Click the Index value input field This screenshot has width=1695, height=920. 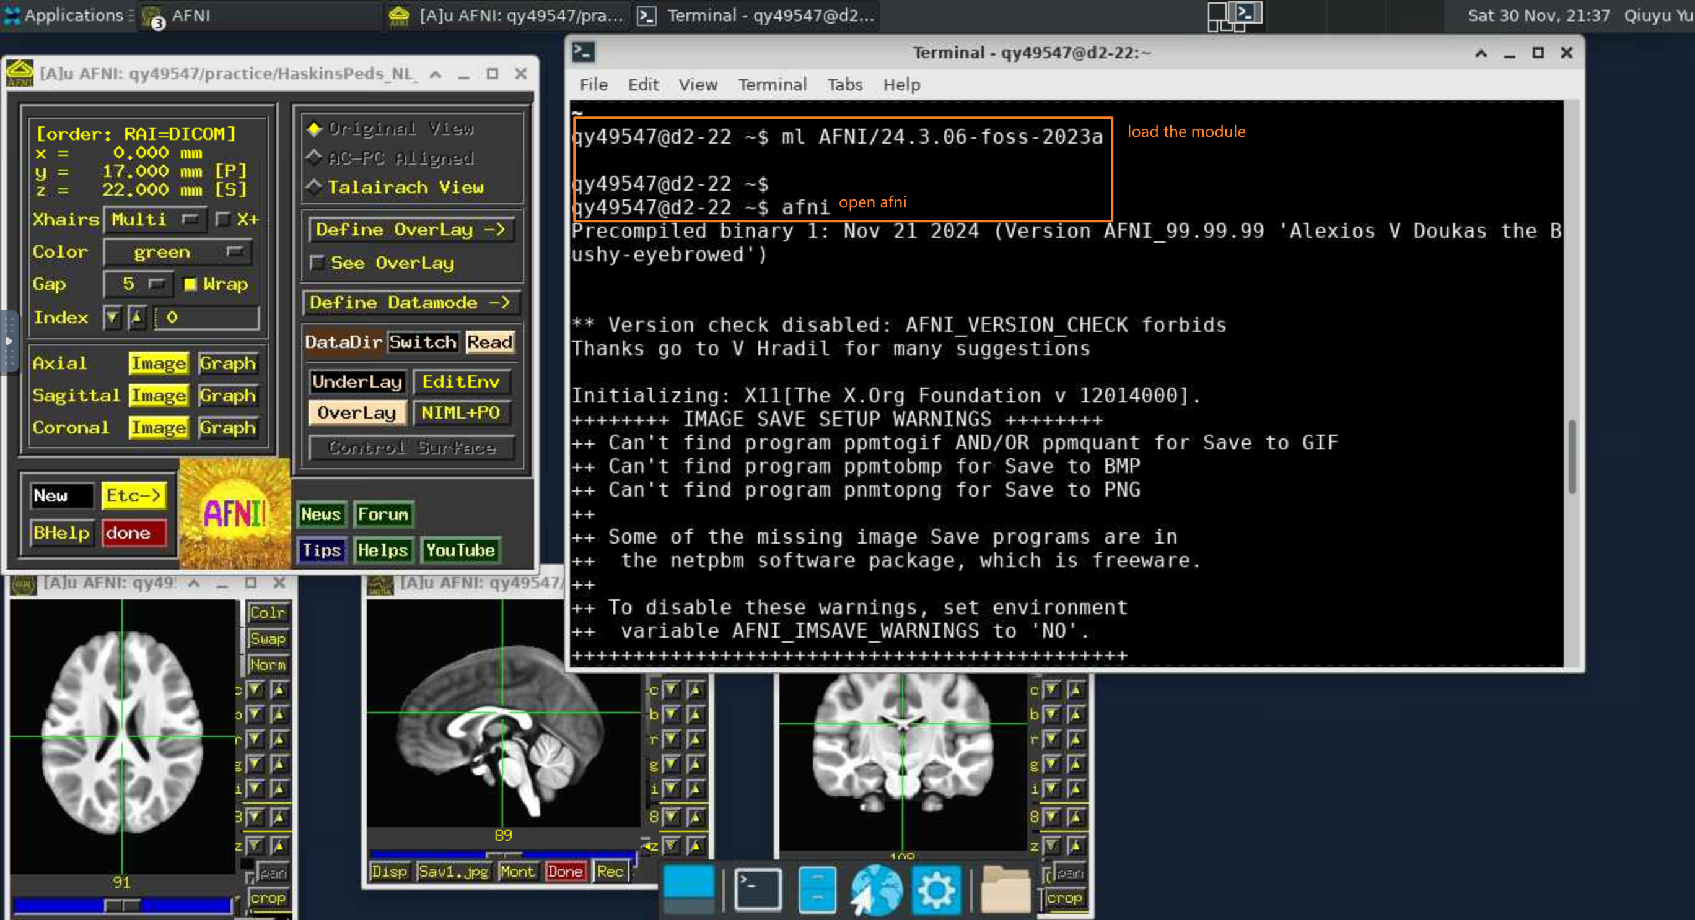coord(207,318)
